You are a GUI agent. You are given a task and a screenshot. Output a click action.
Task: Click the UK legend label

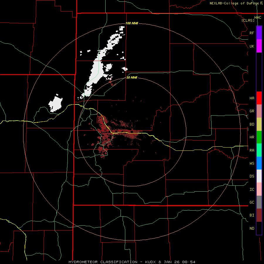(x=252, y=46)
